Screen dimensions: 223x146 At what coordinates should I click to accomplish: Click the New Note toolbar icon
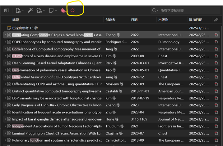click(51, 11)
